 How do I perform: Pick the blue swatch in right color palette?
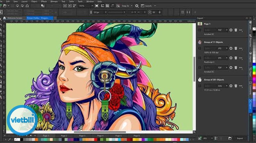coord(254,64)
